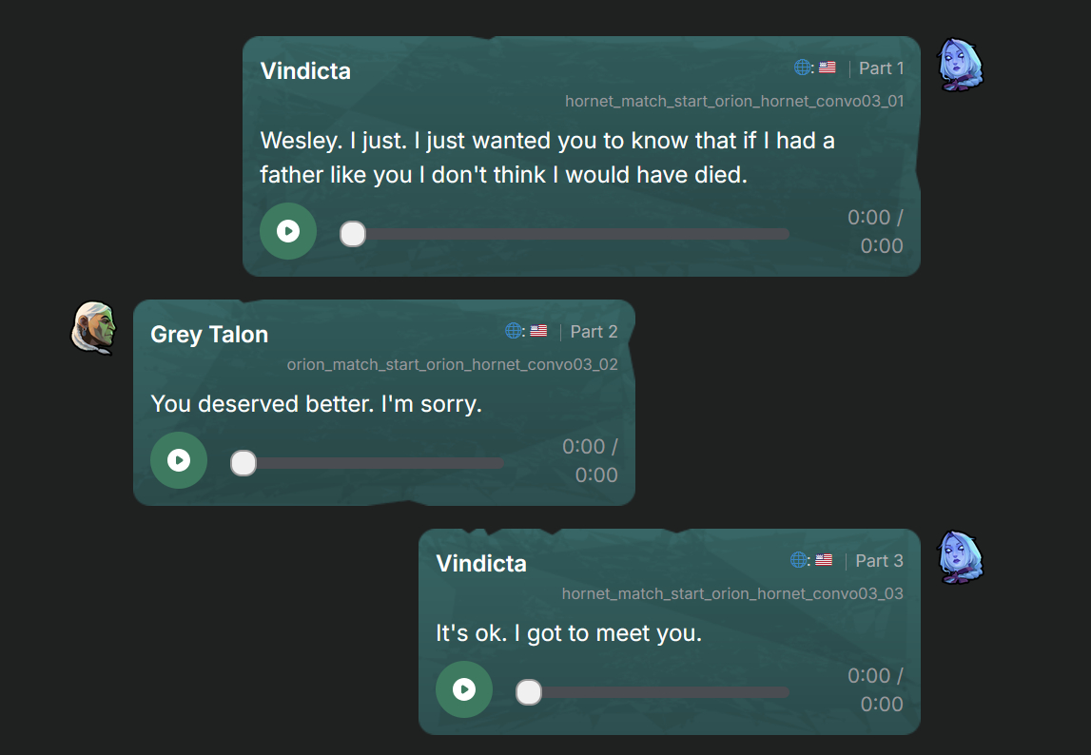The image size is (1091, 755).
Task: Click US flag icon in Grey Talon's message
Action: [538, 331]
